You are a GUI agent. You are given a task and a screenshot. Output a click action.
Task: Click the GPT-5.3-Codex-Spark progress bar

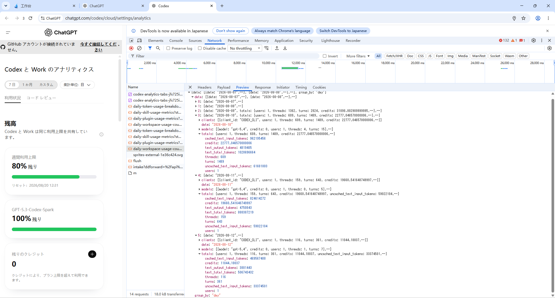(54, 229)
